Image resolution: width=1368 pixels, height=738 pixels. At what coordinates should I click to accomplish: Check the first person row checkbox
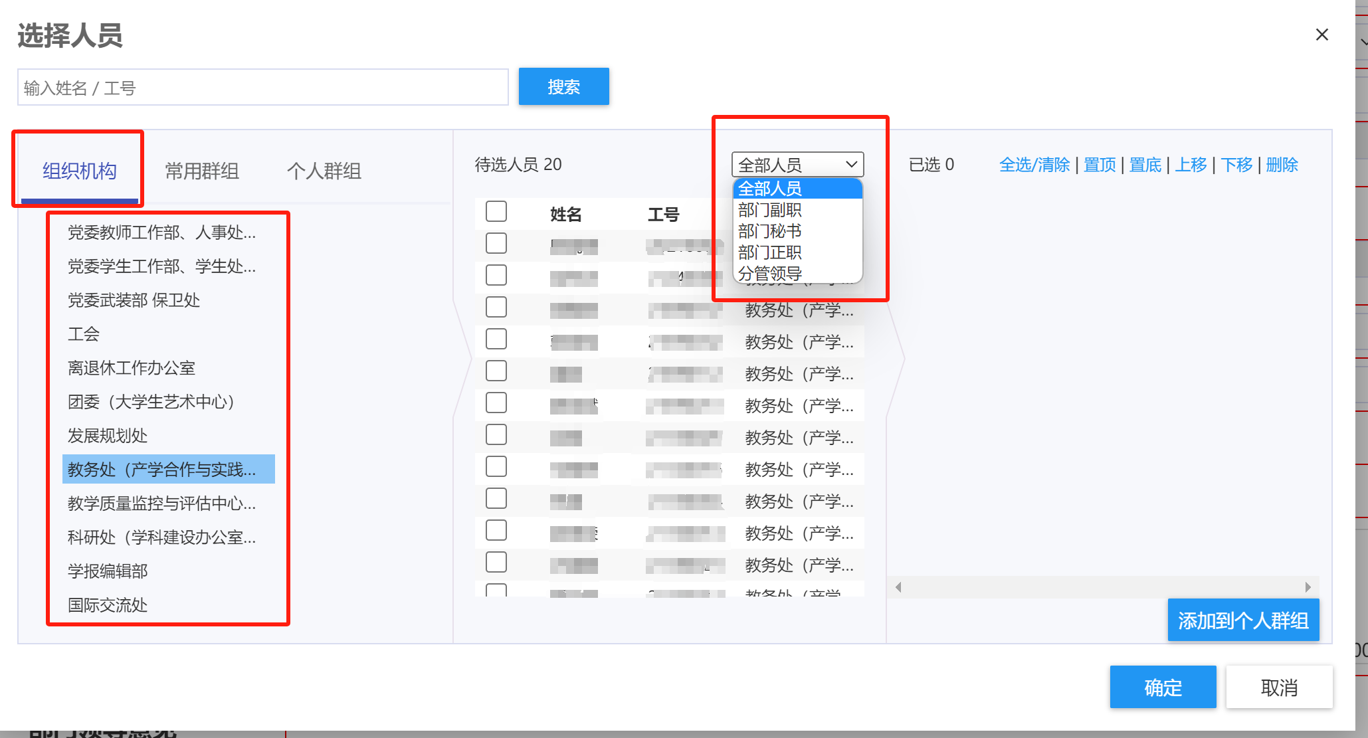tap(496, 244)
